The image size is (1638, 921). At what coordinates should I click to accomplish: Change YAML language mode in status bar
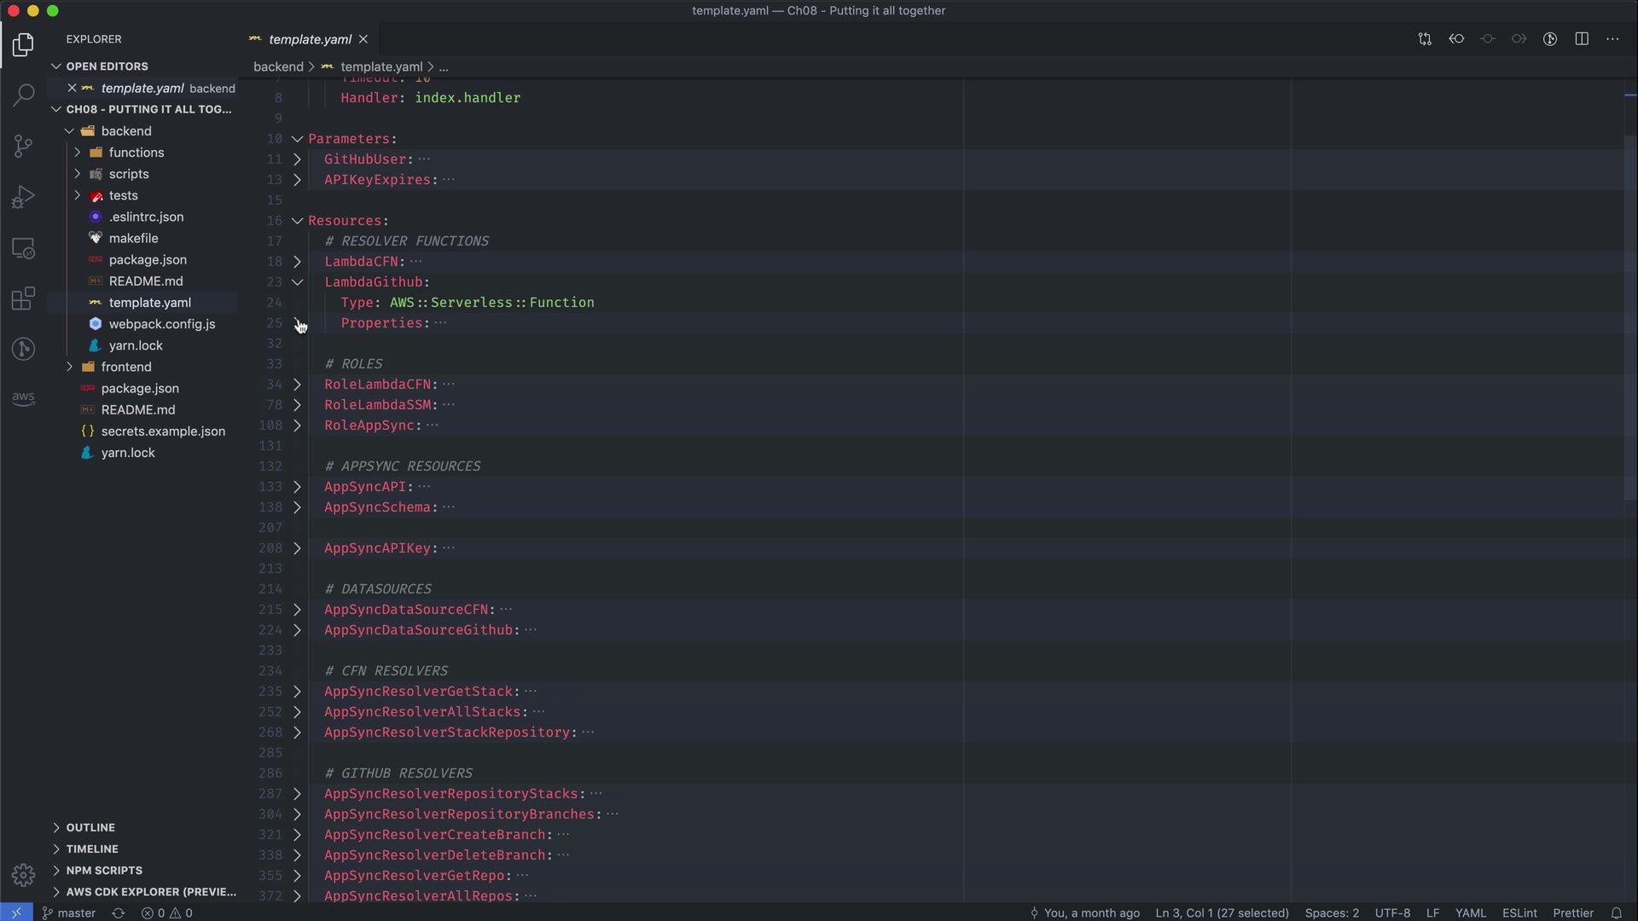[x=1470, y=912]
